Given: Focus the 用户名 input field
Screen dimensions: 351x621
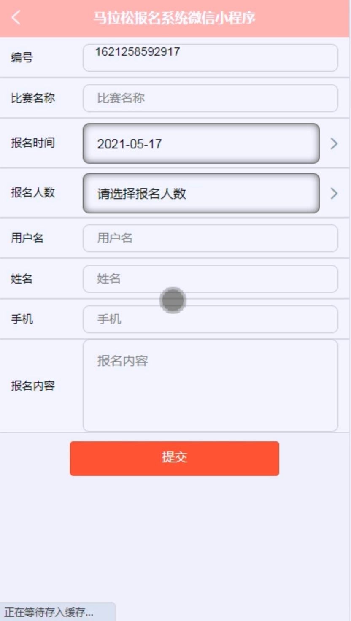Looking at the screenshot, I should click(x=210, y=238).
